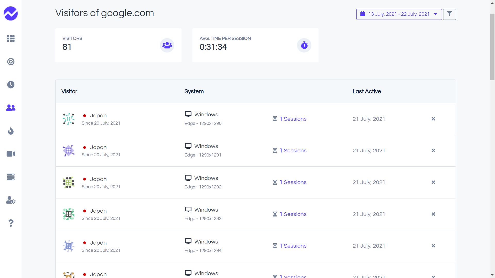Open session replays via the video camera icon
This screenshot has width=495, height=278.
click(11, 154)
